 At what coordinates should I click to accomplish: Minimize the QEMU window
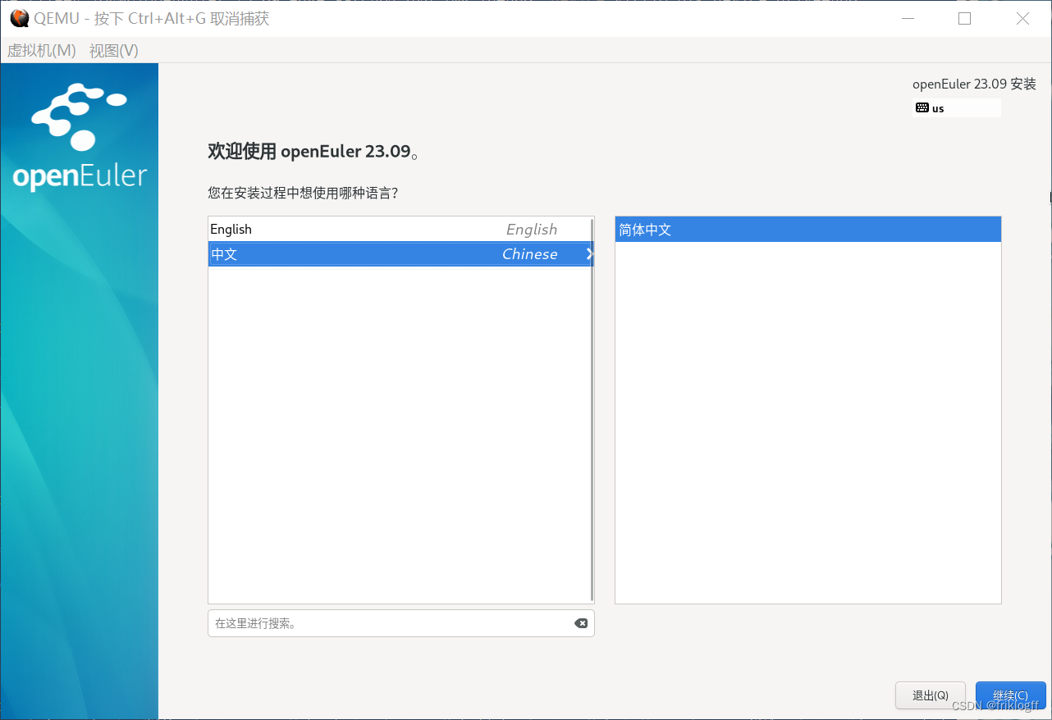coord(908,18)
